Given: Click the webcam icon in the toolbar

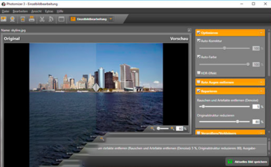Looking at the screenshot, I should tap(12, 19).
